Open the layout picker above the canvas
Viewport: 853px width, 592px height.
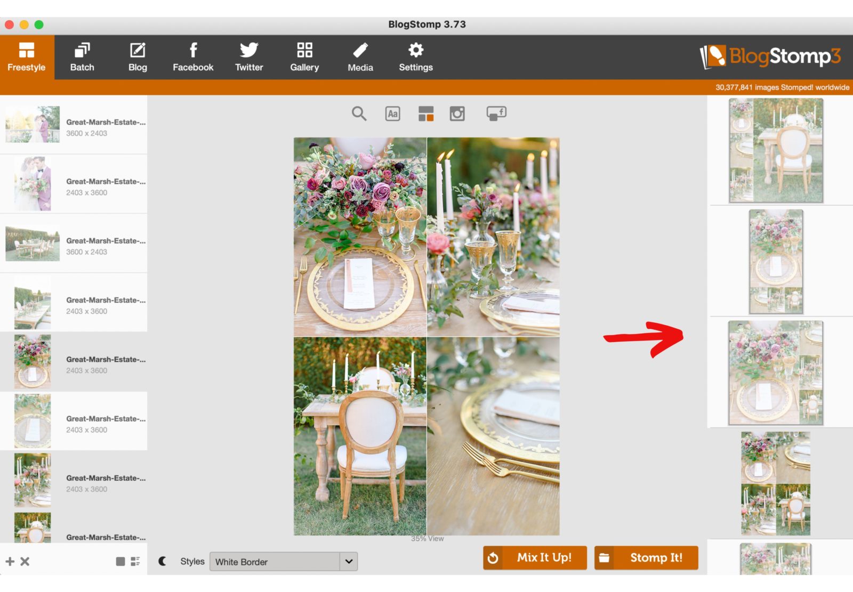tap(426, 113)
